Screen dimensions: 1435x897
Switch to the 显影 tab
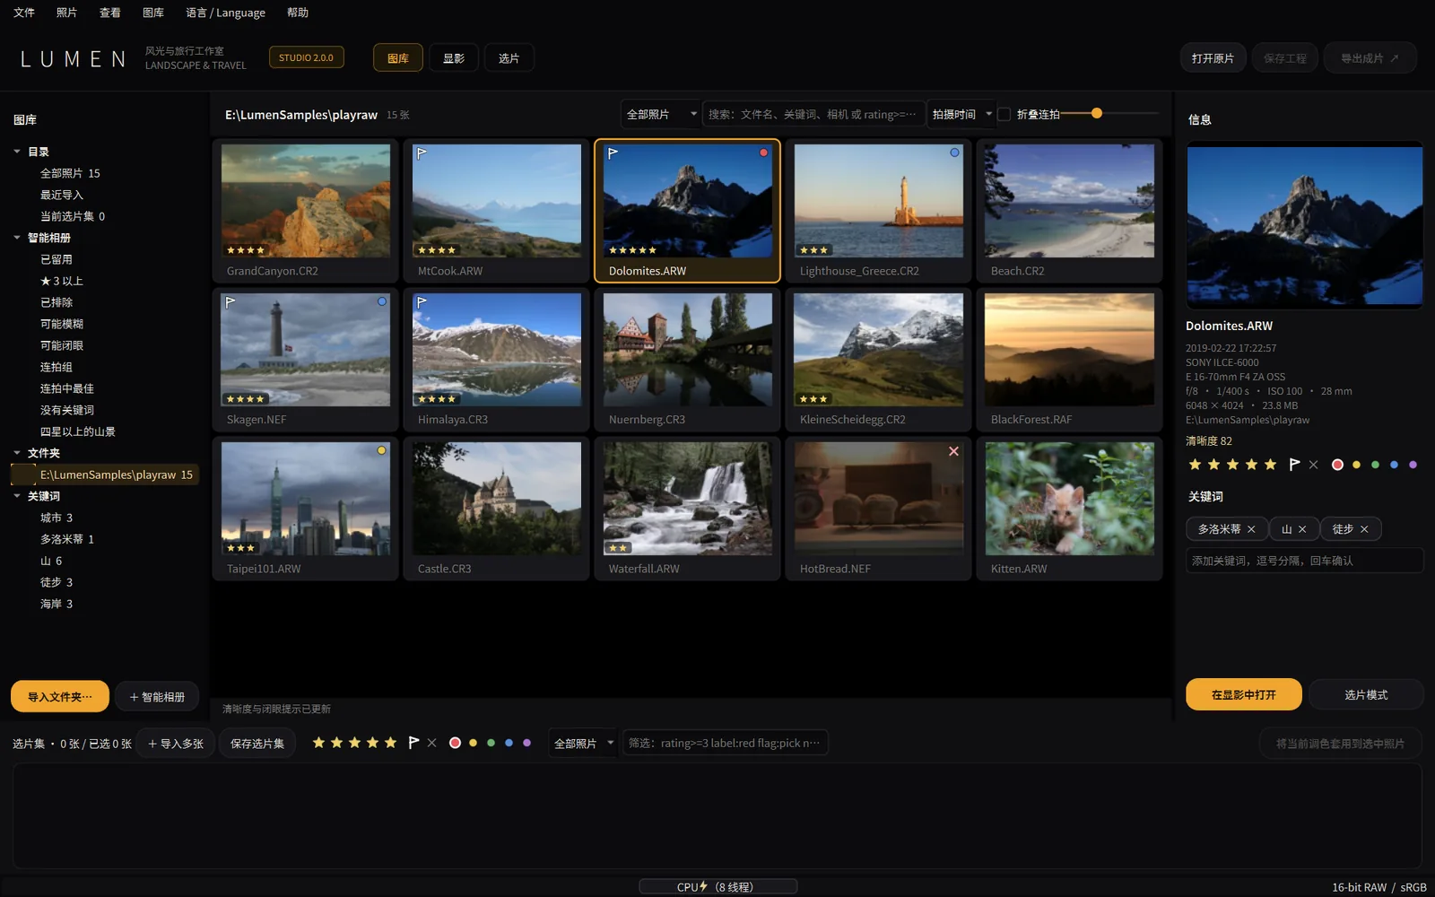[x=454, y=58]
